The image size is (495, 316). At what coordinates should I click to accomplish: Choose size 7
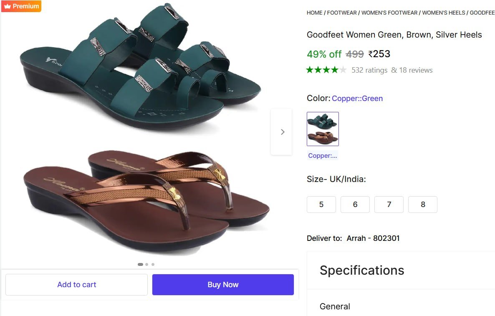tap(389, 205)
